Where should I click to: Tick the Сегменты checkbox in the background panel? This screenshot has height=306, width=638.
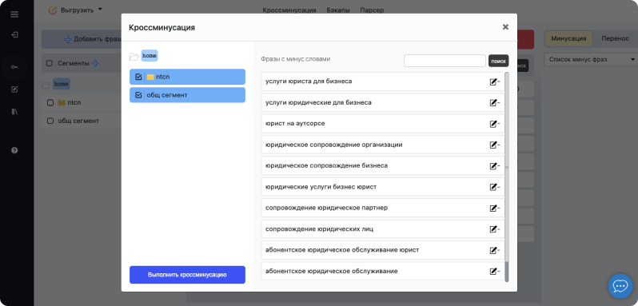[x=50, y=63]
